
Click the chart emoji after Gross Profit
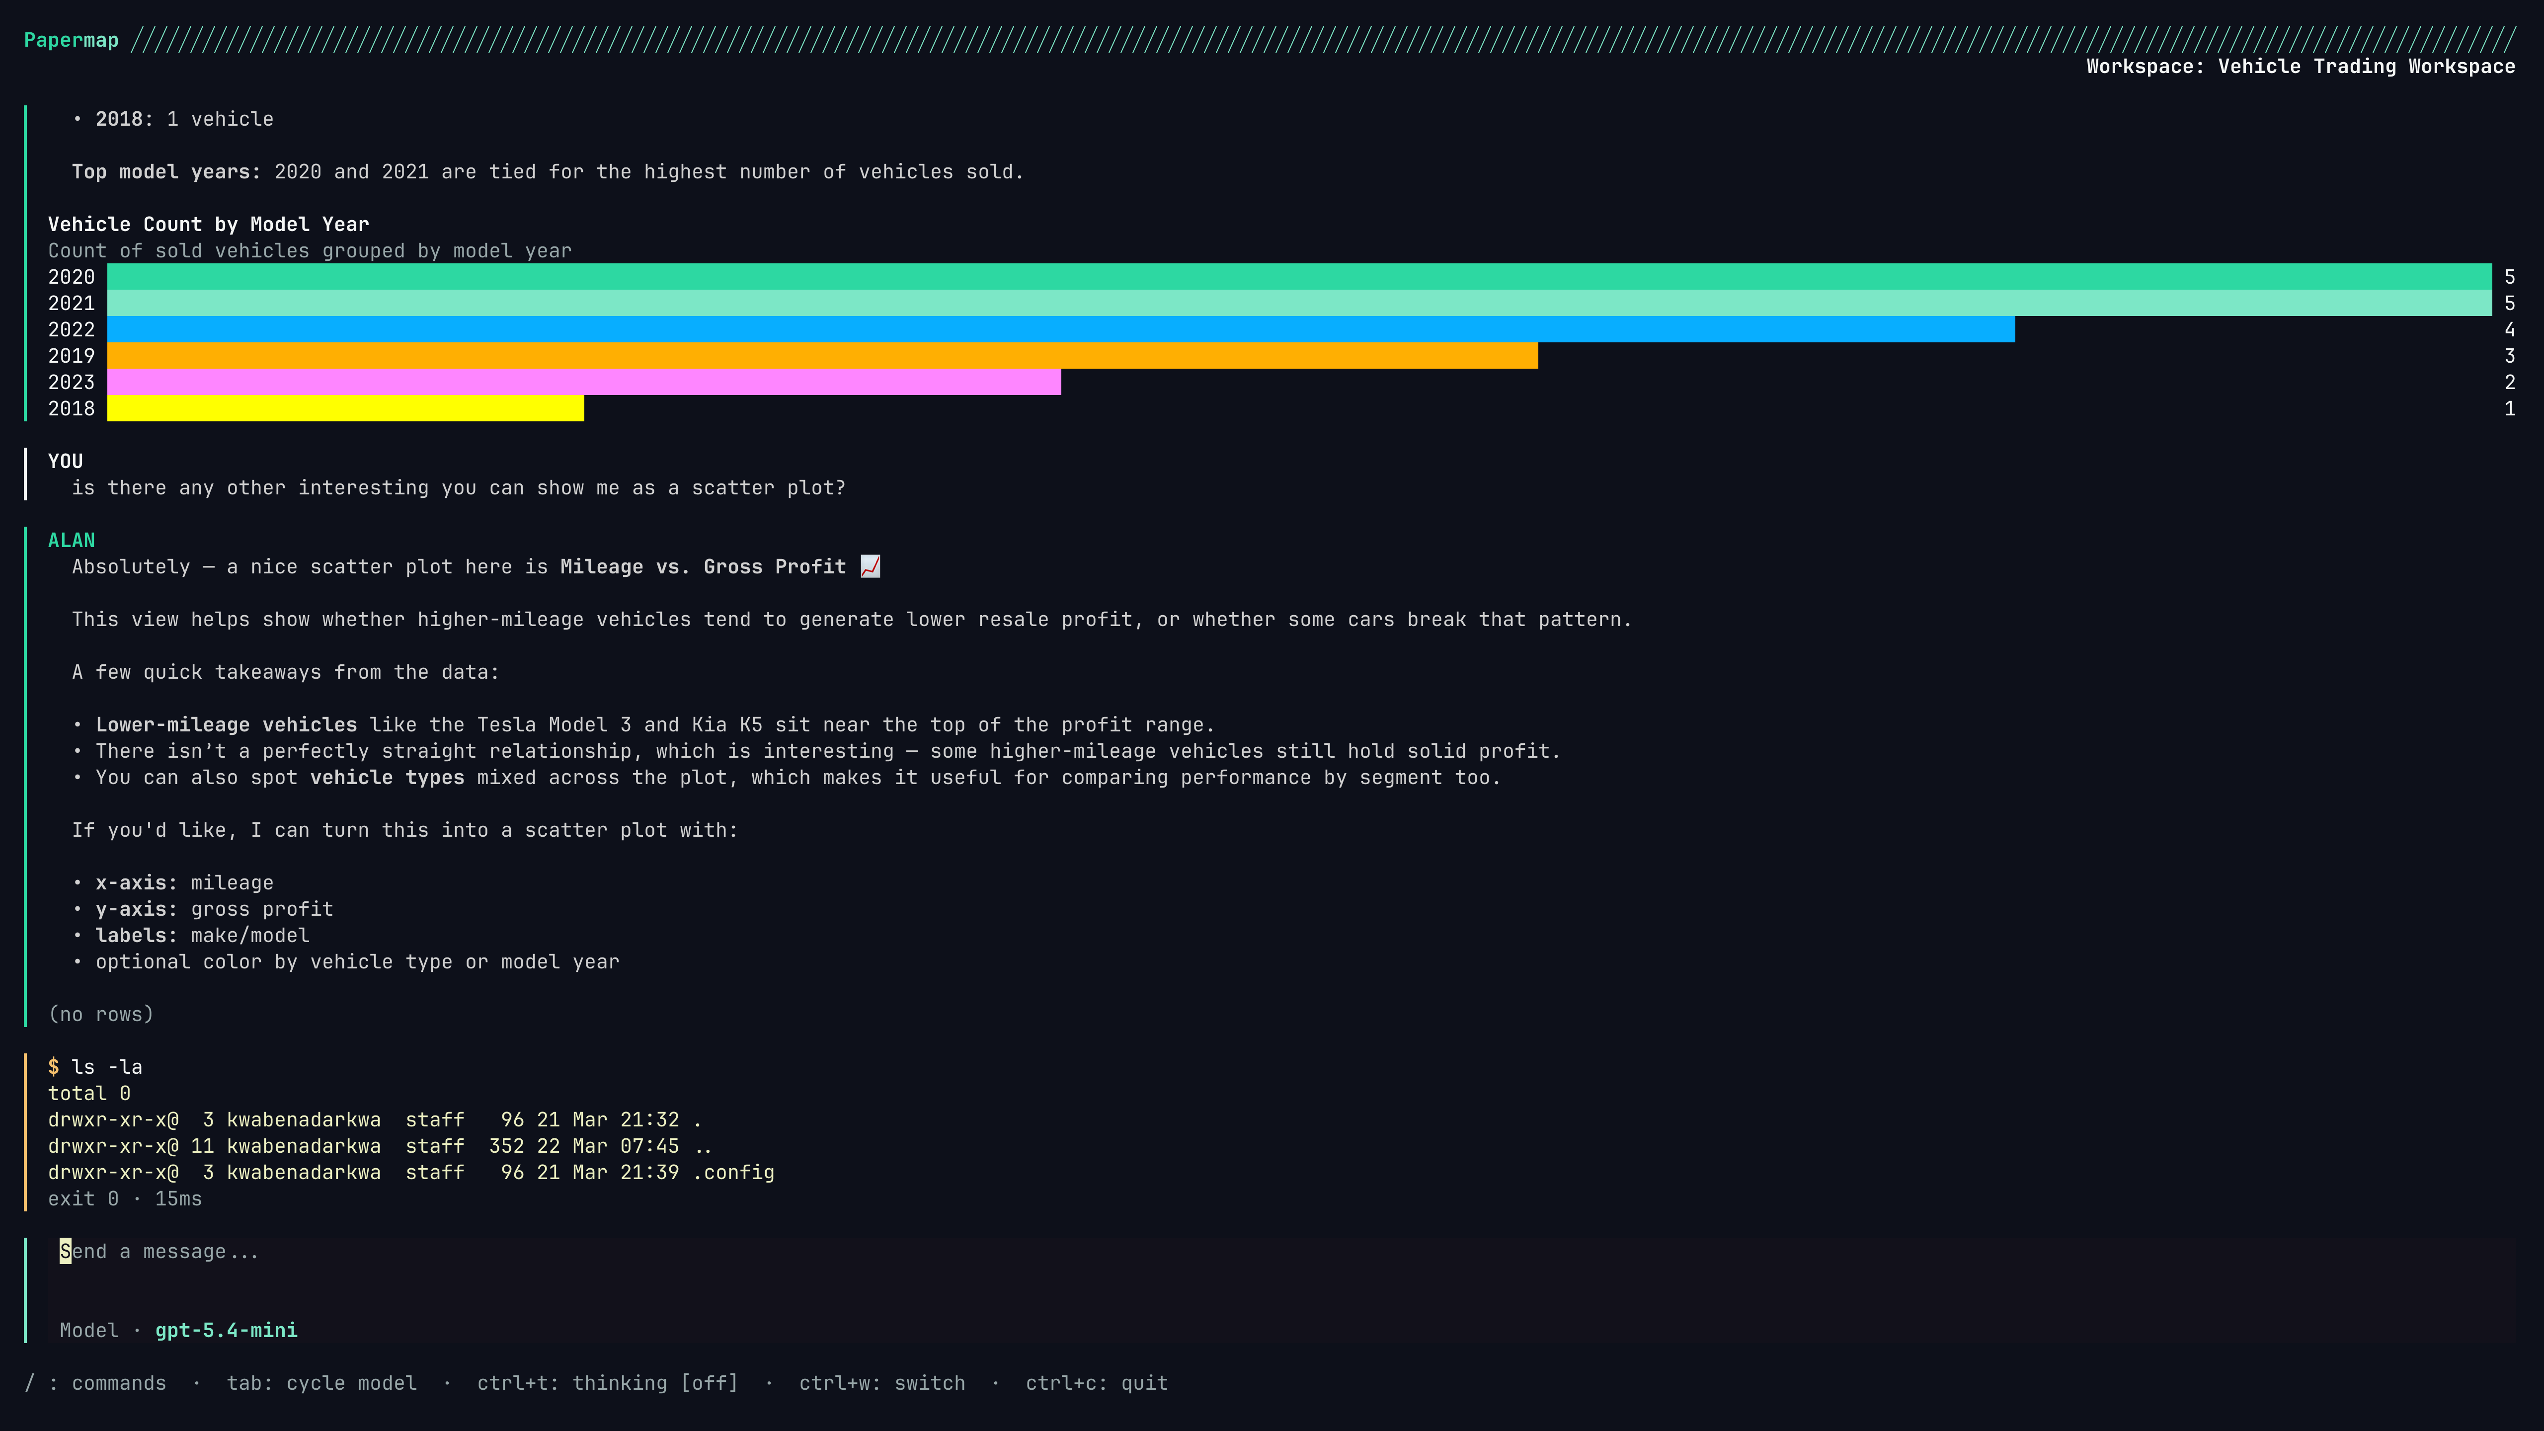point(870,566)
